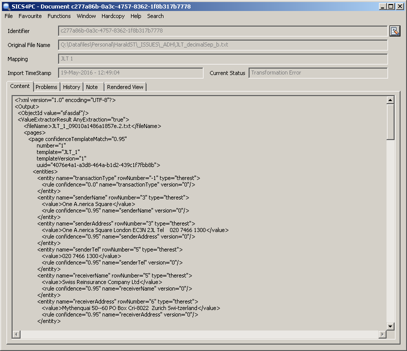Open the Hardcopy menu
This screenshot has height=351, width=407.
coord(113,16)
